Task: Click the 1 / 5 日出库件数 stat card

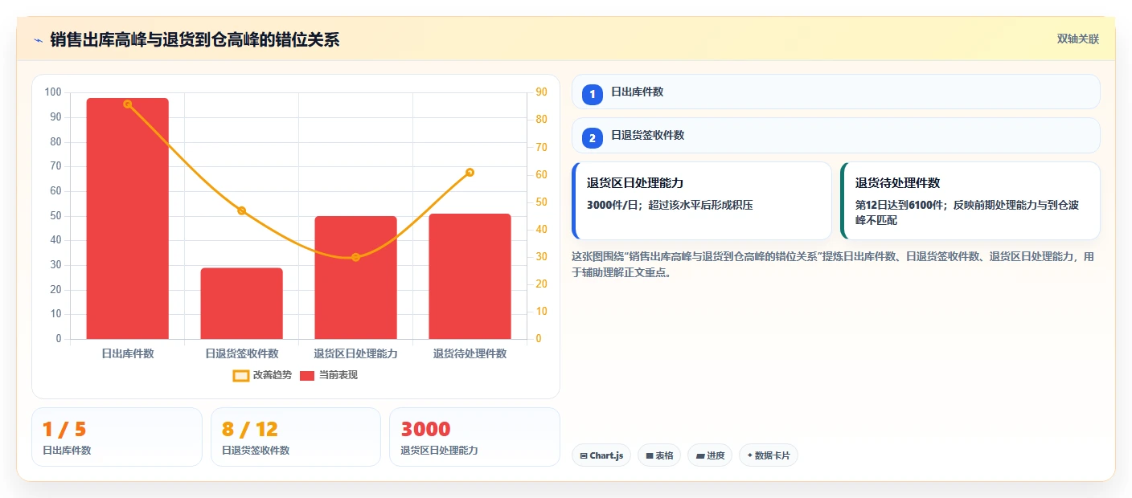Action: pyautogui.click(x=117, y=437)
